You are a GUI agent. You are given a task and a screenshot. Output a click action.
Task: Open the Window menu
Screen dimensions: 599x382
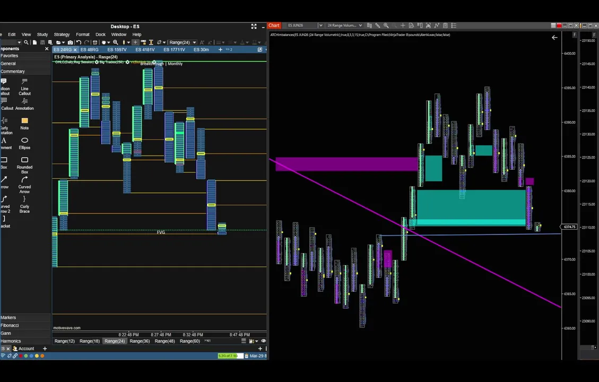point(119,34)
